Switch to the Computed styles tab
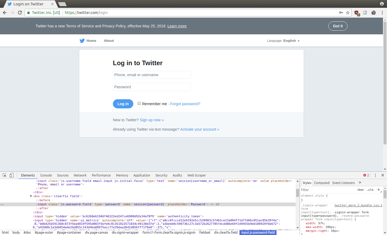This screenshot has width=387, height=235. pyautogui.click(x=322, y=183)
